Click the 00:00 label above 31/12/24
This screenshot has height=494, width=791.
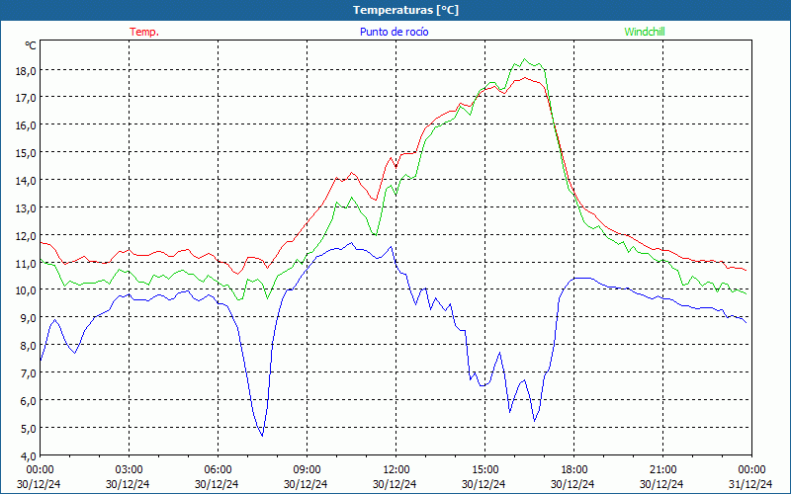pos(752,470)
